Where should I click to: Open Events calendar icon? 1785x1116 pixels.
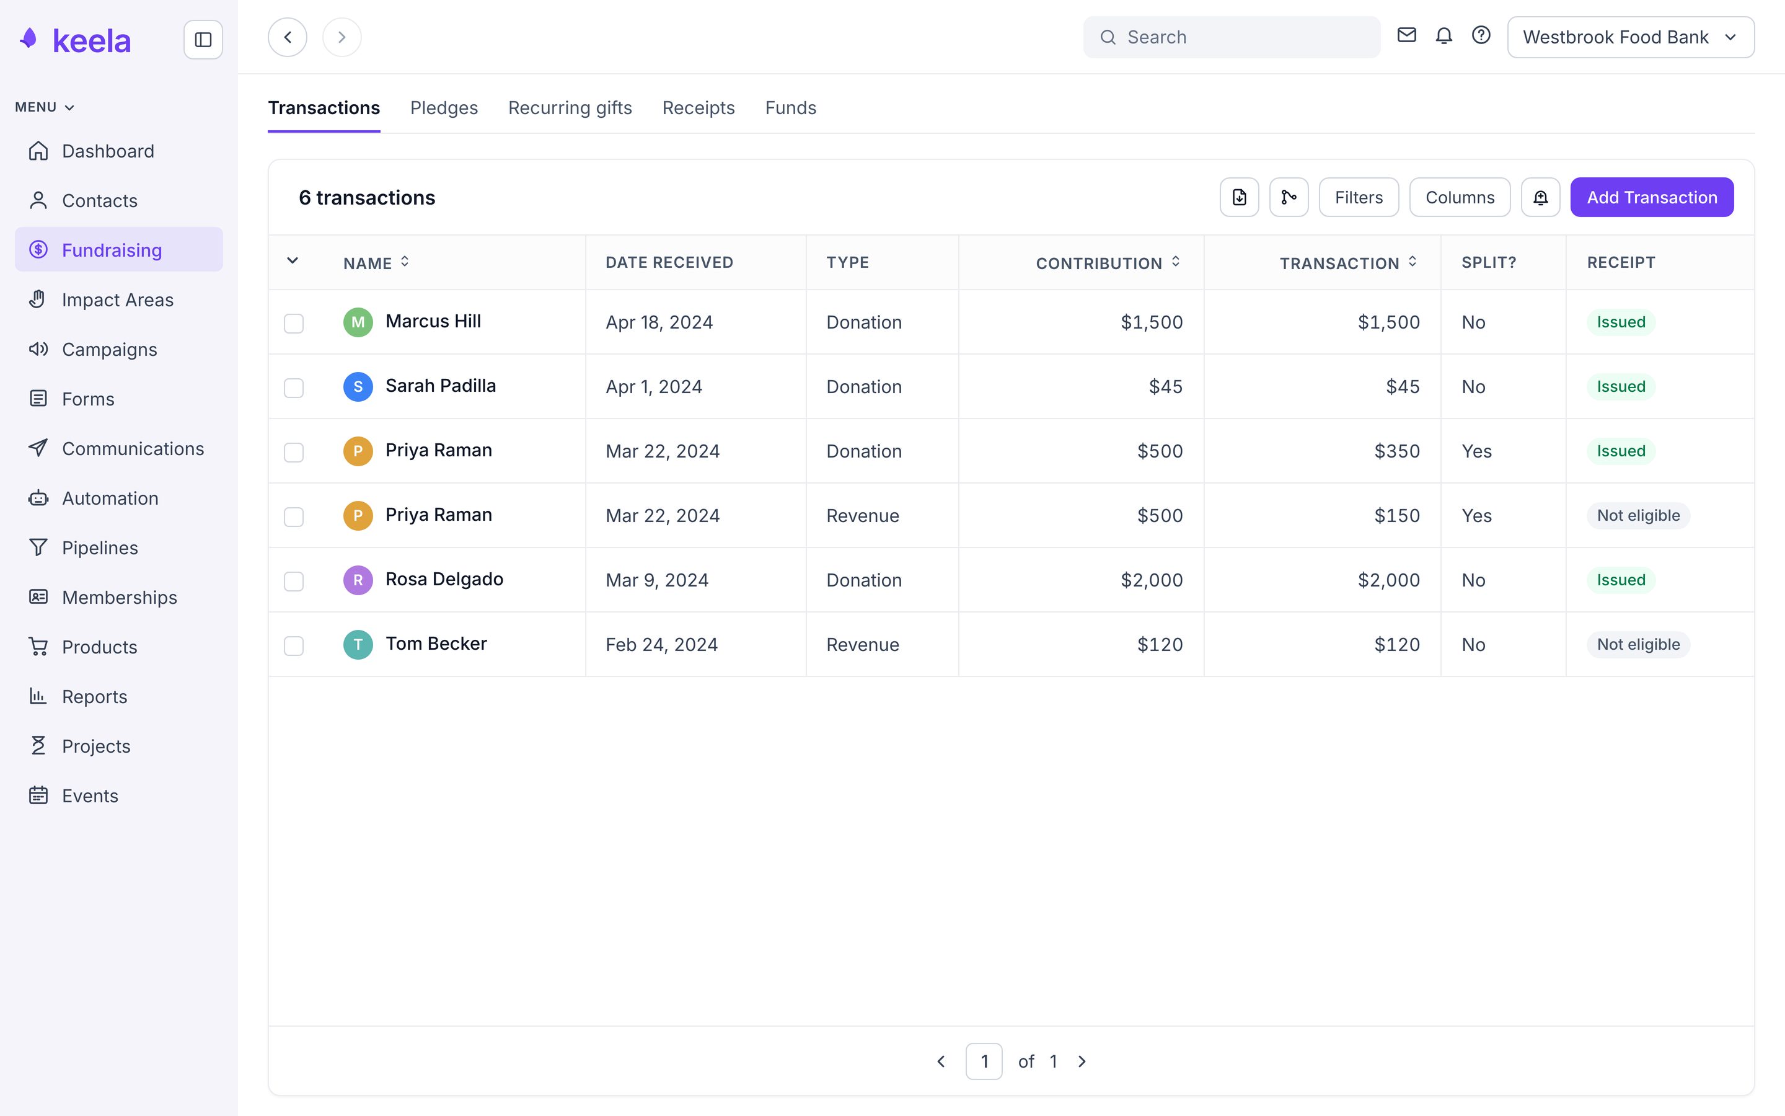pyautogui.click(x=38, y=795)
